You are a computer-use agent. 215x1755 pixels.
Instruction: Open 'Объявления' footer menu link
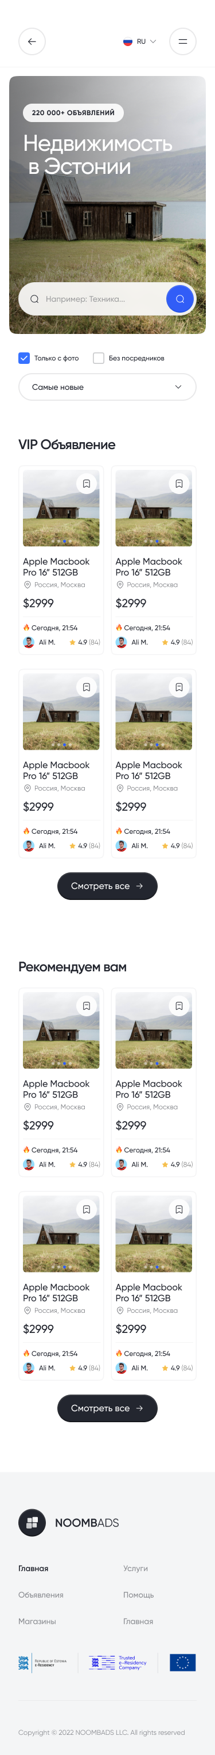(41, 1595)
